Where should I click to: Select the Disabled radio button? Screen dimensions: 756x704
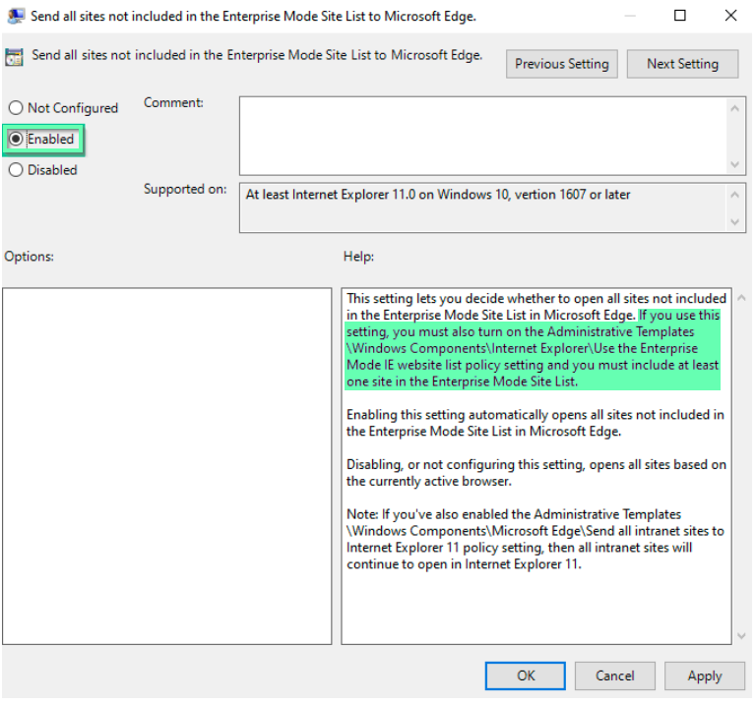coord(16,170)
